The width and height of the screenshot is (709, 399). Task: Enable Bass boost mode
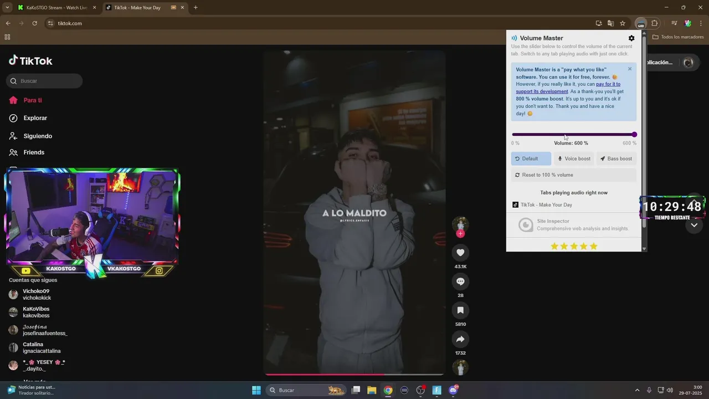(616, 158)
